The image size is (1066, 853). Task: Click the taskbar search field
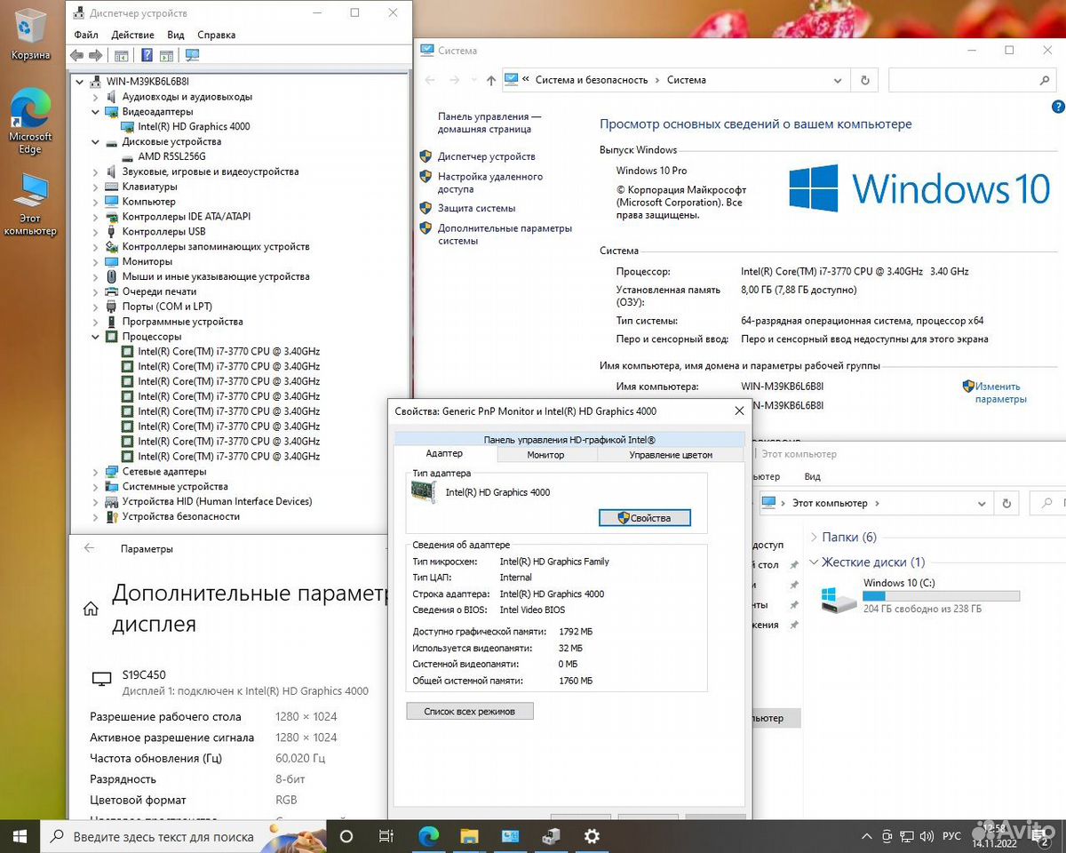[184, 836]
